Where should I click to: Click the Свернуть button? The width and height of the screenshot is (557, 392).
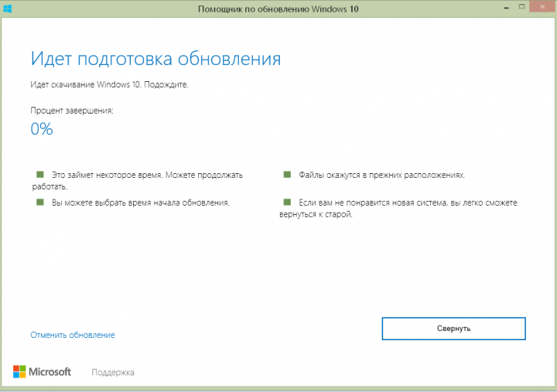click(x=453, y=329)
